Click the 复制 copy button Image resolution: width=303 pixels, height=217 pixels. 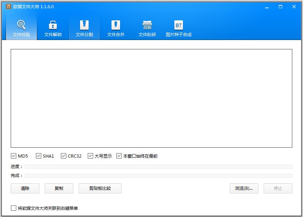[59, 188]
